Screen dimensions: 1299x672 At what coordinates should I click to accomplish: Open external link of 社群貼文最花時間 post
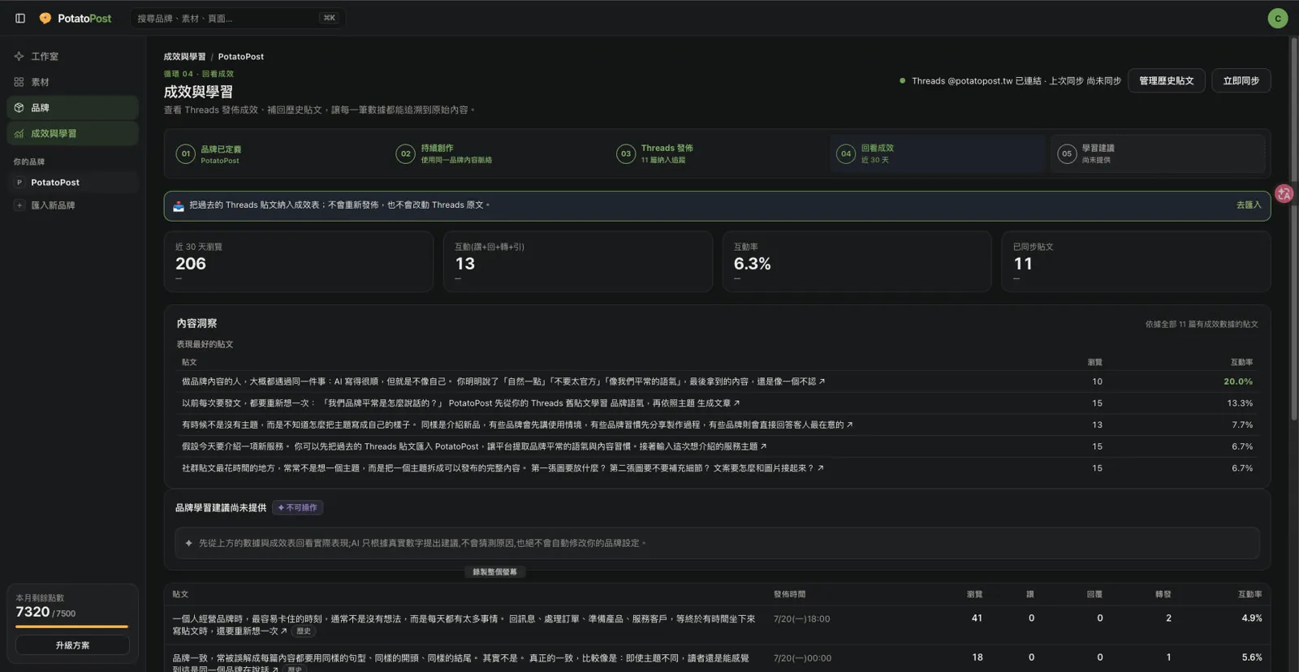point(820,468)
